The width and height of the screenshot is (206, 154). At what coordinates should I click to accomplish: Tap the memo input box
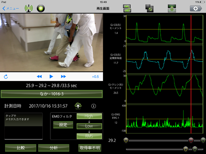coord(24,126)
